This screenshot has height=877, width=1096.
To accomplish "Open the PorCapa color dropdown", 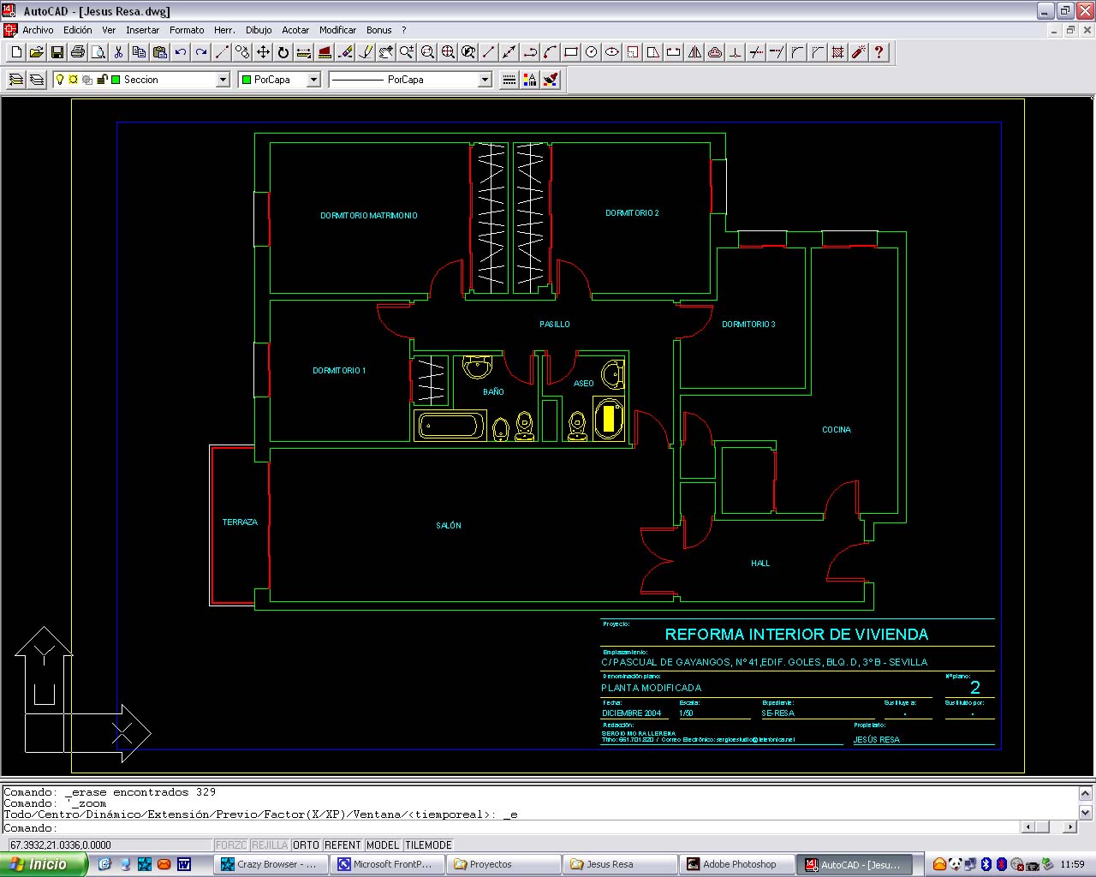I will click(x=313, y=80).
